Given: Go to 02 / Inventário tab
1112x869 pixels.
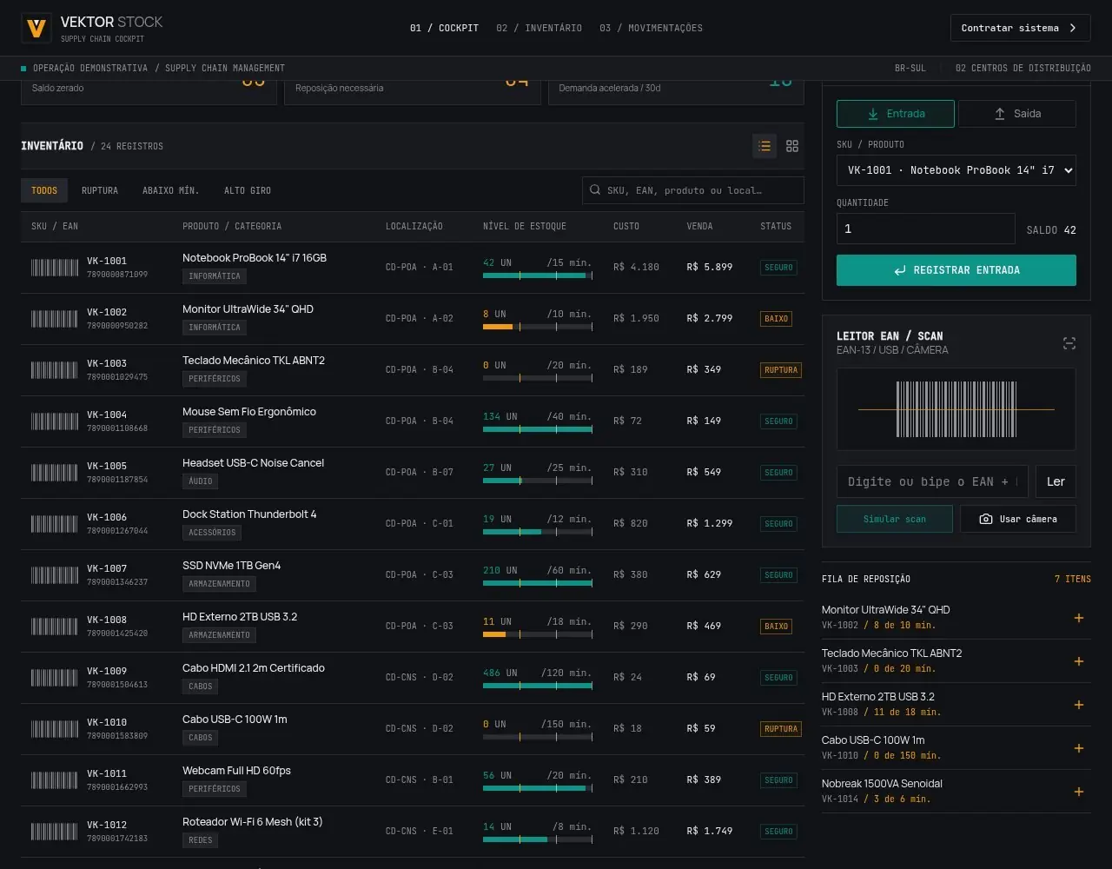Looking at the screenshot, I should coord(539,28).
